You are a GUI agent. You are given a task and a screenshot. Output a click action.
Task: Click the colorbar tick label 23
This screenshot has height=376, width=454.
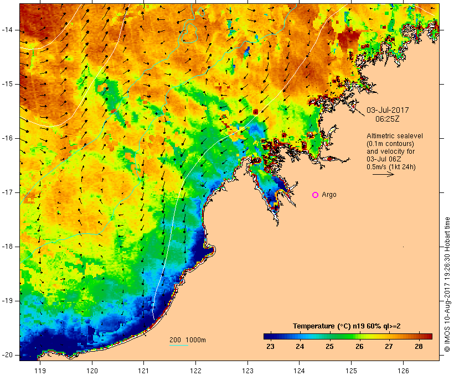[270, 347]
